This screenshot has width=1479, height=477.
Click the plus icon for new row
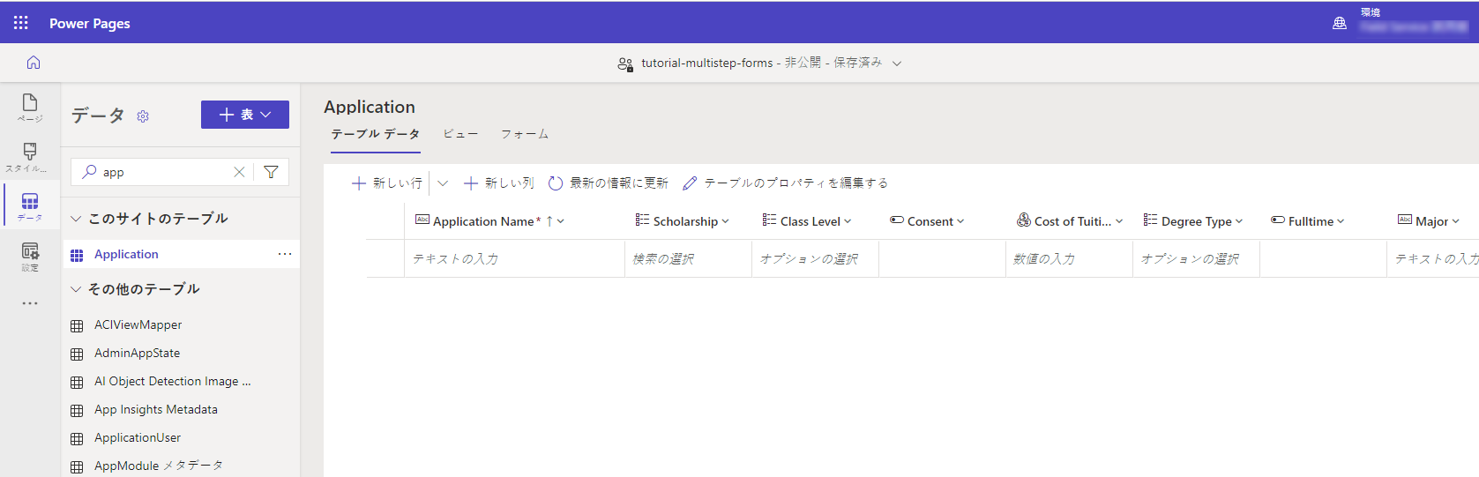point(359,183)
